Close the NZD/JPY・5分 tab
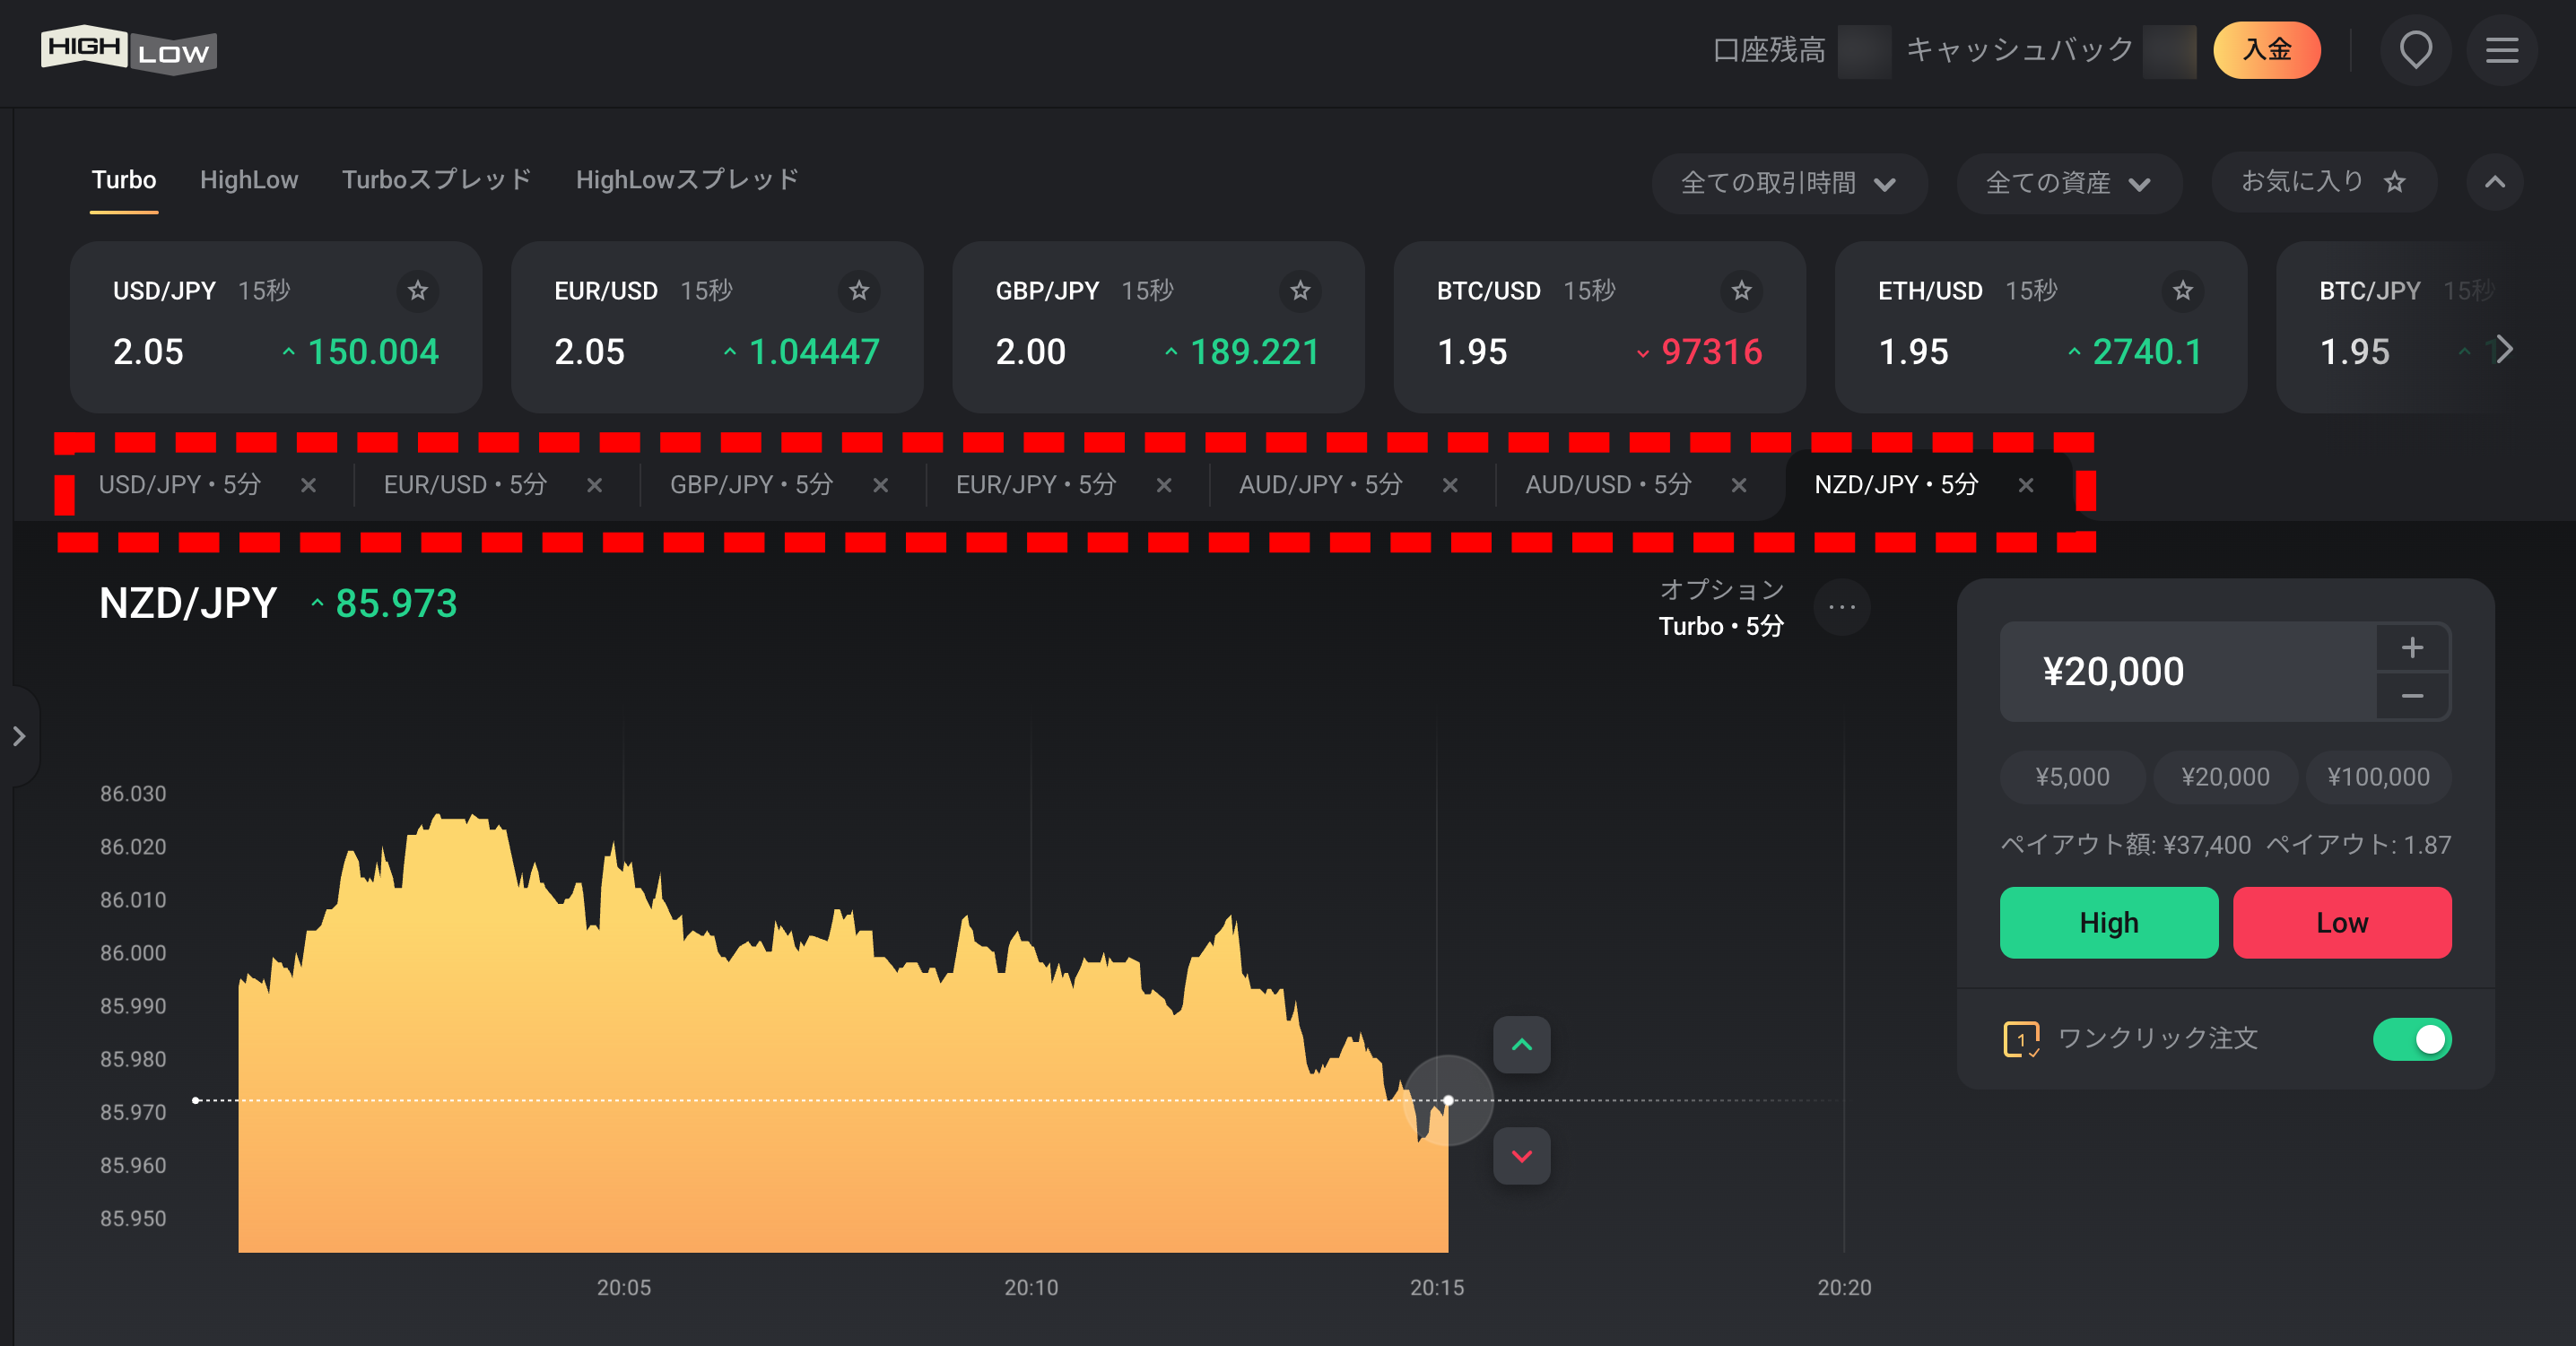This screenshot has width=2576, height=1346. (x=2026, y=485)
